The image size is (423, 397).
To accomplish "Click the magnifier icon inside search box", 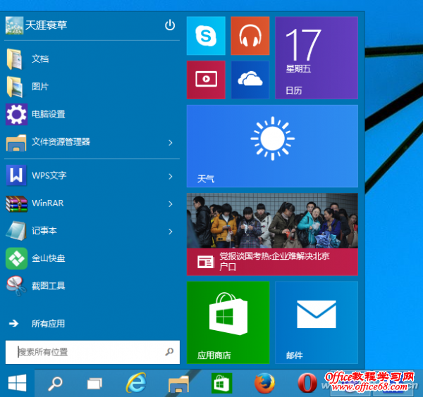I will (169, 351).
